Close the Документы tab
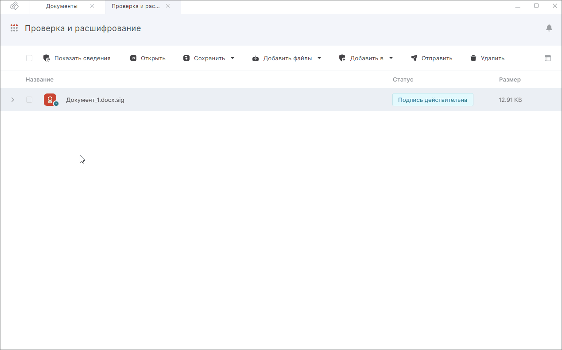Image resolution: width=562 pixels, height=350 pixels. (x=92, y=6)
